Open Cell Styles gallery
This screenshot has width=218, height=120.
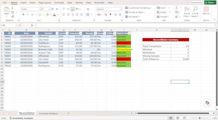click(132, 17)
